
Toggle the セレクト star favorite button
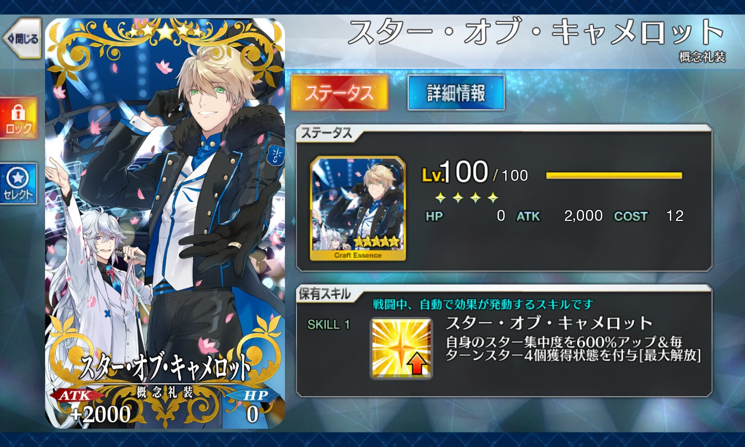coord(18,183)
